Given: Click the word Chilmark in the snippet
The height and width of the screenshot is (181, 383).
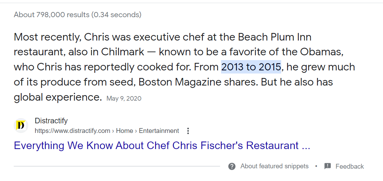Looking at the screenshot, I should pyautogui.click(x=123, y=52).
